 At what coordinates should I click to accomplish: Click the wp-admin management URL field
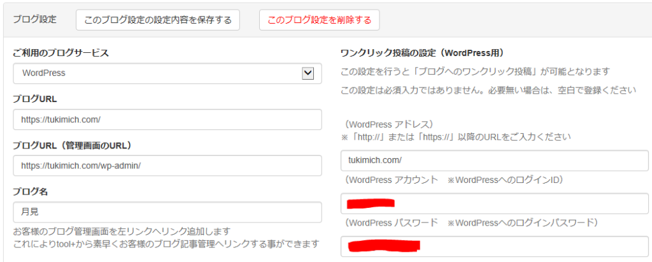167,165
